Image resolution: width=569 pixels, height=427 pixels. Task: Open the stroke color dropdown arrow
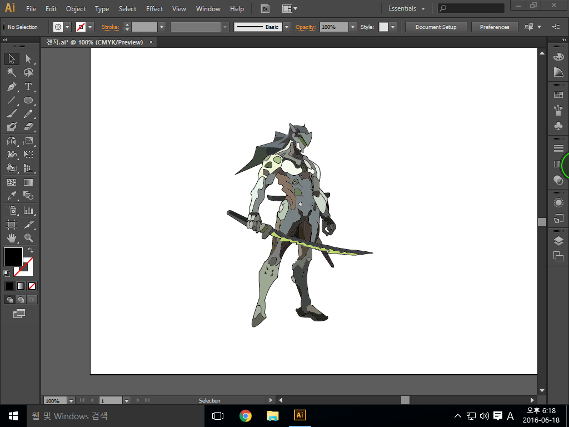point(90,27)
